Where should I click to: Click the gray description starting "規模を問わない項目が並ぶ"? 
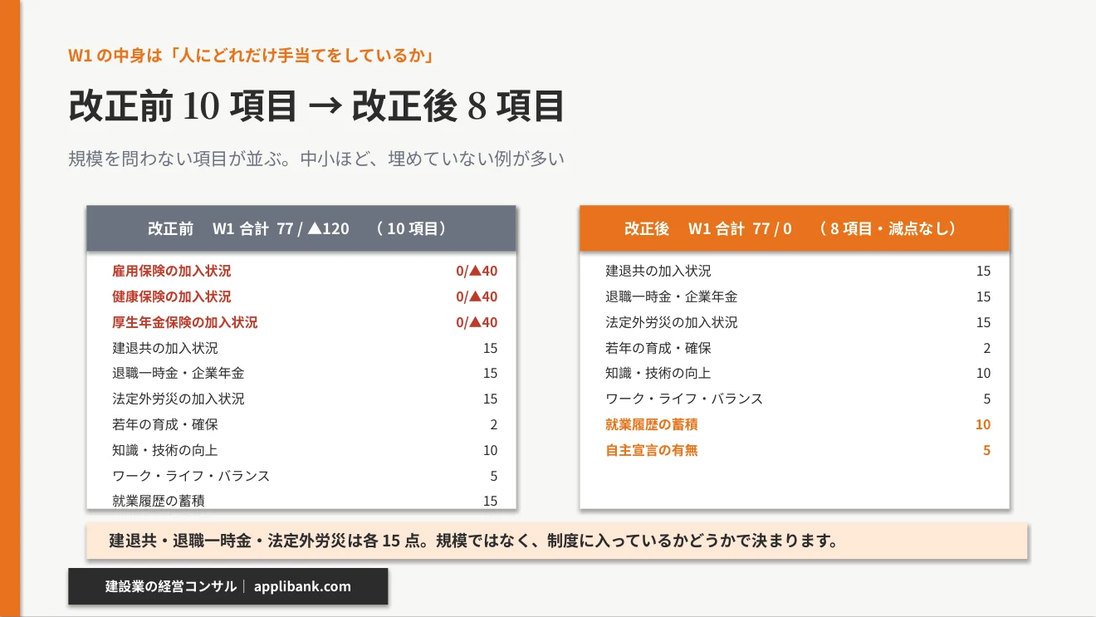pyautogui.click(x=316, y=158)
